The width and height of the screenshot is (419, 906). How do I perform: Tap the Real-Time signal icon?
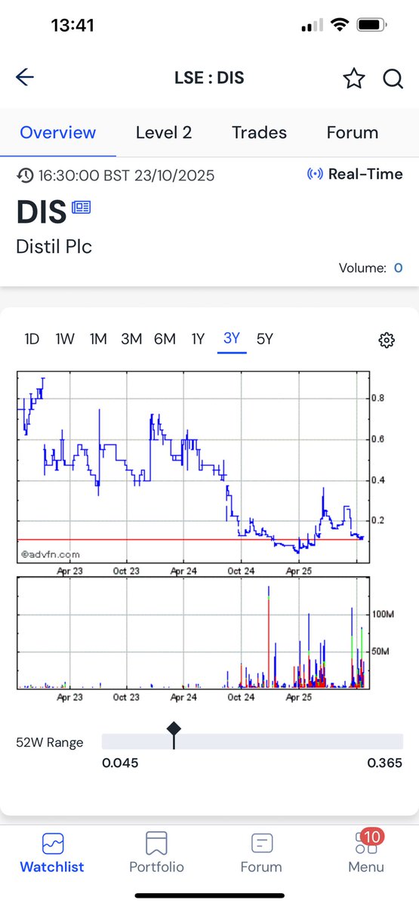[314, 174]
